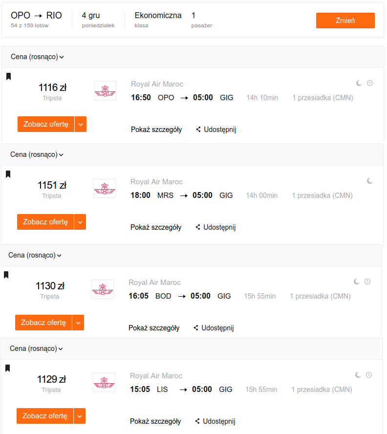Click the moon icon on the OPO flight
Screen dimensions: 387x434
click(x=359, y=83)
